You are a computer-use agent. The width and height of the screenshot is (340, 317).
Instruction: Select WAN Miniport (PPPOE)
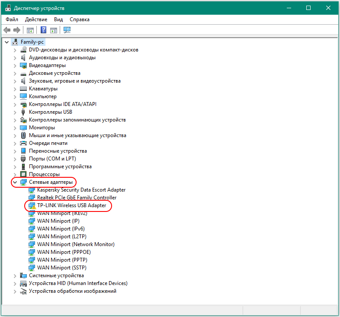click(64, 252)
